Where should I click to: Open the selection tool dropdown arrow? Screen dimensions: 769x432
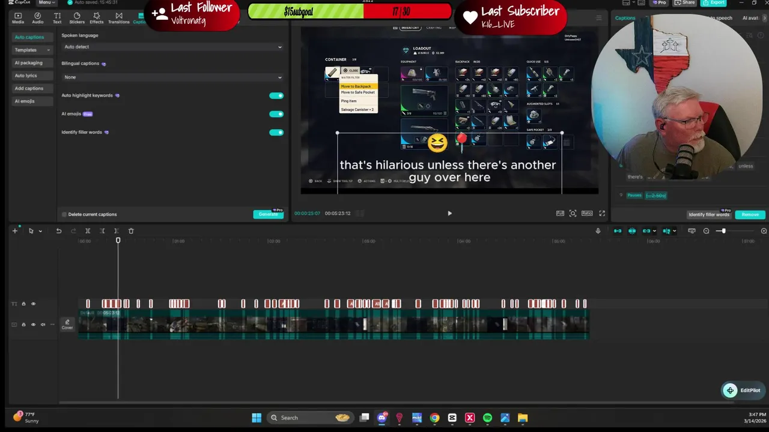[x=40, y=231]
